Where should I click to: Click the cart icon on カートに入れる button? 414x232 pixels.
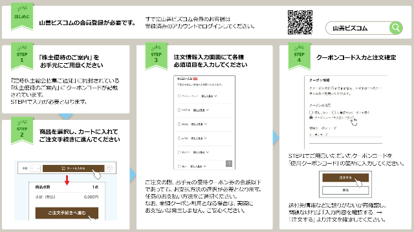click(63, 168)
